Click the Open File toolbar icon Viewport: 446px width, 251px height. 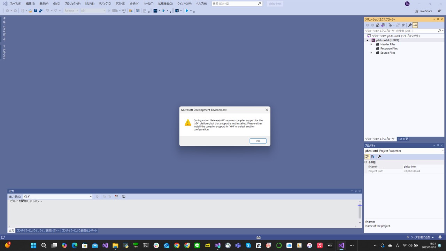tap(30, 11)
